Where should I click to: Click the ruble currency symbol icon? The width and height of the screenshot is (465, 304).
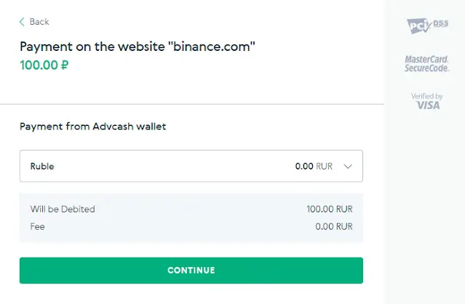coord(65,65)
